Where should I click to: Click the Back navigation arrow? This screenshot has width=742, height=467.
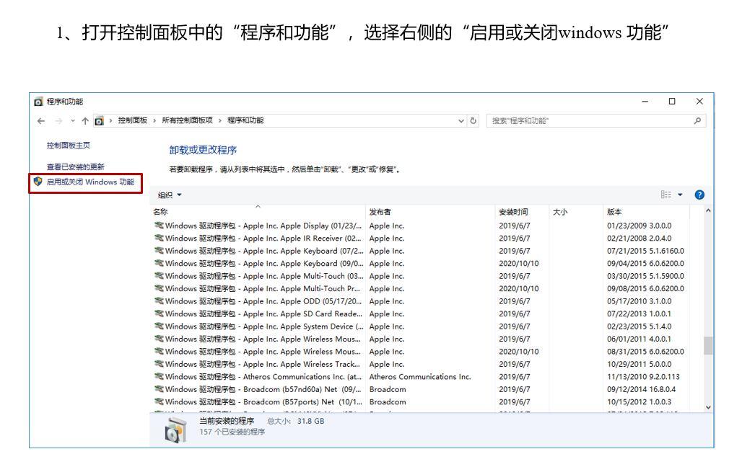[41, 120]
